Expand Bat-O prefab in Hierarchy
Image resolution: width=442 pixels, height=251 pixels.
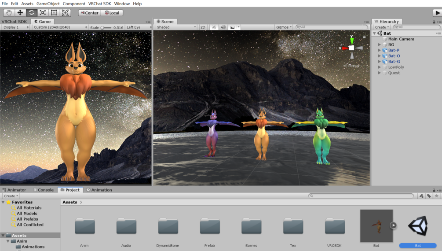pyautogui.click(x=380, y=56)
